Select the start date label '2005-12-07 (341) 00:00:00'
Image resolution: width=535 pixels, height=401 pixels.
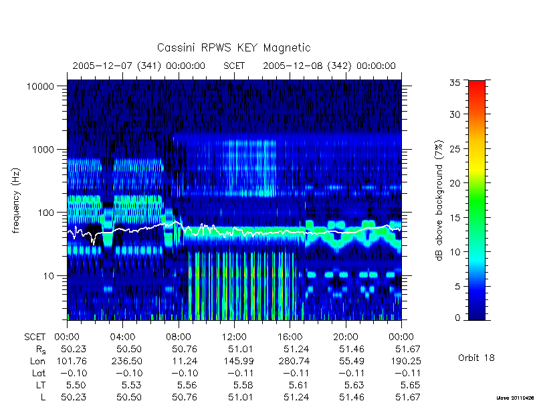pyautogui.click(x=139, y=65)
